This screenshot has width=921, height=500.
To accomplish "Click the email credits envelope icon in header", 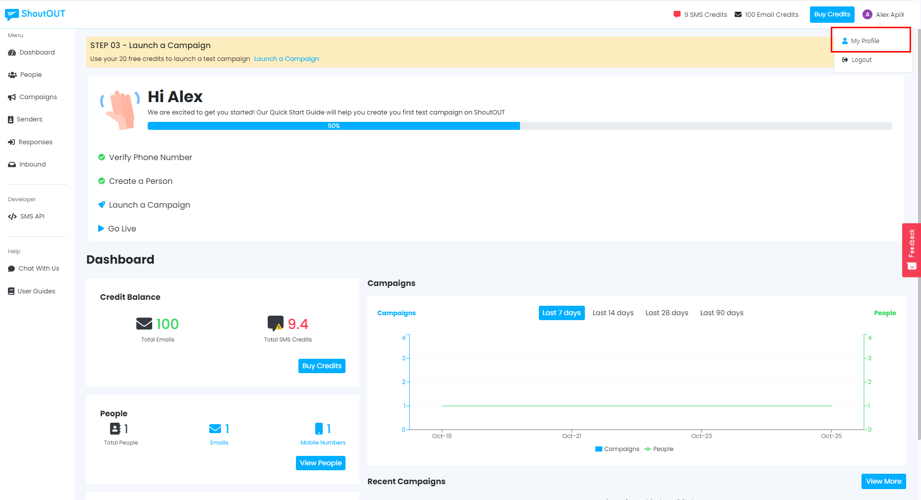I will tap(738, 14).
